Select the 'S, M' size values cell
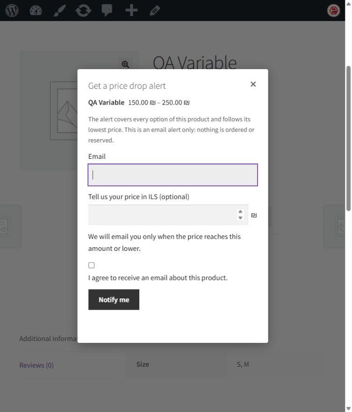352x412 pixels. 276,364
